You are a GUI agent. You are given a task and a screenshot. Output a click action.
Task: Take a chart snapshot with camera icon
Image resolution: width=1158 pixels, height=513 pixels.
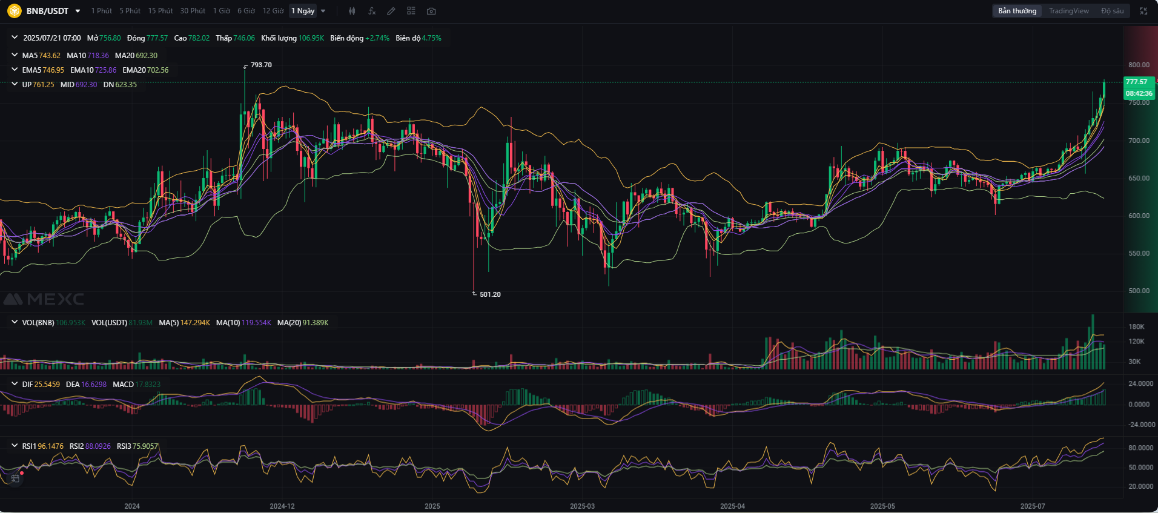pyautogui.click(x=431, y=11)
